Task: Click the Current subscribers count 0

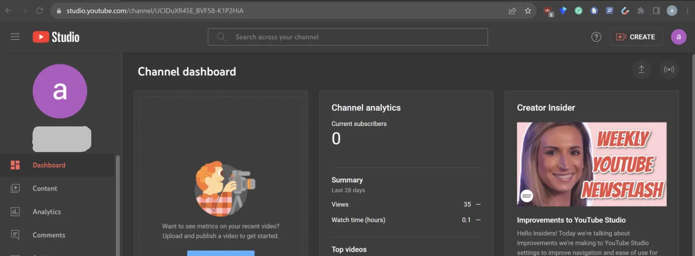Action: [x=336, y=139]
